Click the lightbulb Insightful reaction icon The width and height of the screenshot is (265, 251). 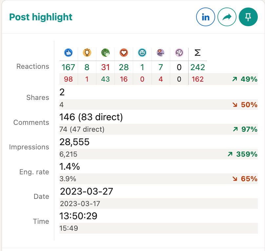pyautogui.click(x=87, y=52)
